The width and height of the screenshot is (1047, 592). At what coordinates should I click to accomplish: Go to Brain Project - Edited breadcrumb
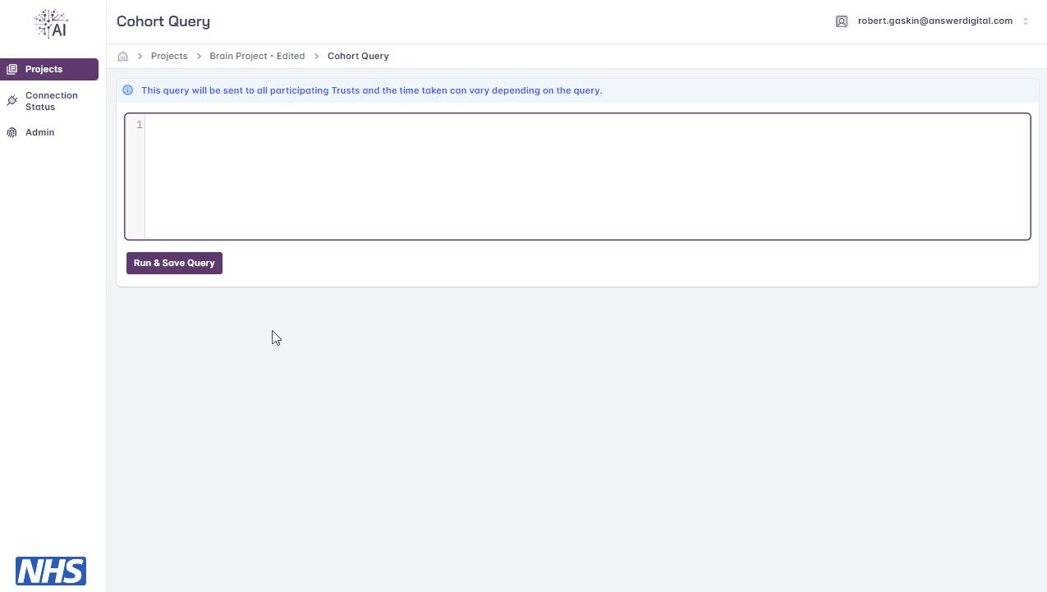pos(257,56)
